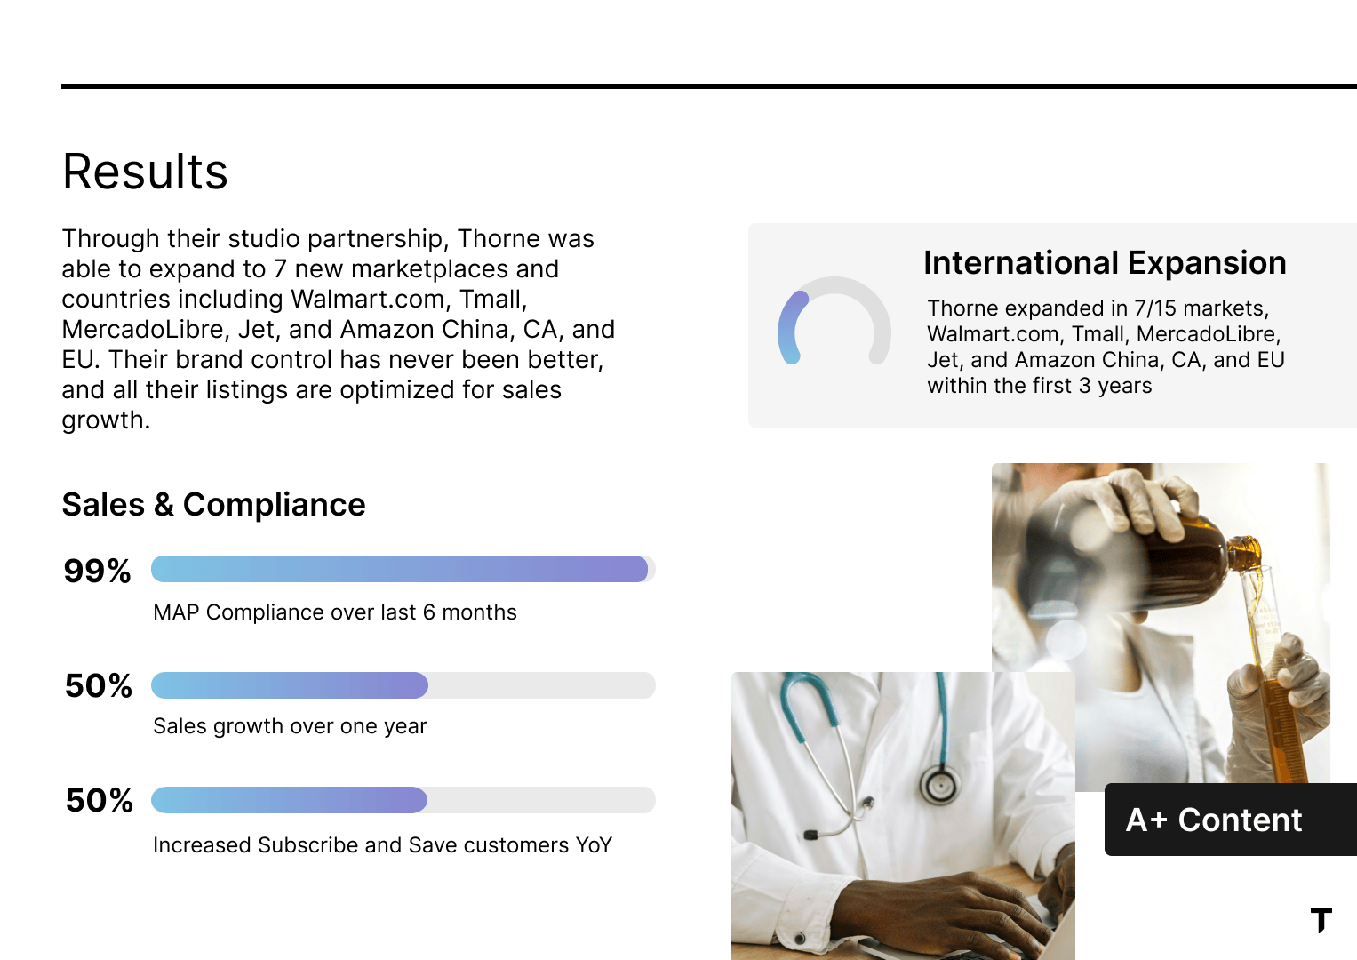
Task: Click the International Expansion gauge icon
Action: pos(834,322)
